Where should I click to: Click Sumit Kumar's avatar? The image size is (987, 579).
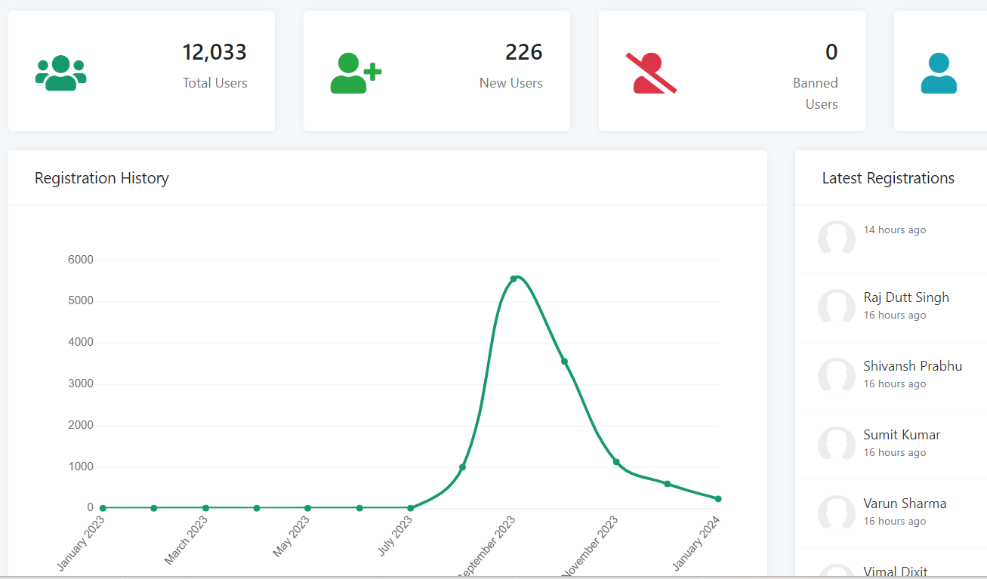[837, 444]
